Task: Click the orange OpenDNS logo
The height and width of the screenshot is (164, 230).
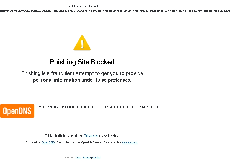Action: [17, 111]
